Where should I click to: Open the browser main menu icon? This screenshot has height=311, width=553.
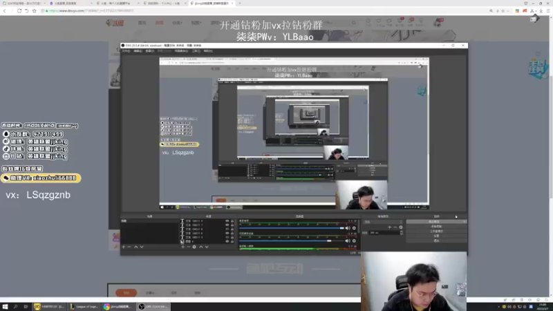pyautogui.click(x=548, y=11)
